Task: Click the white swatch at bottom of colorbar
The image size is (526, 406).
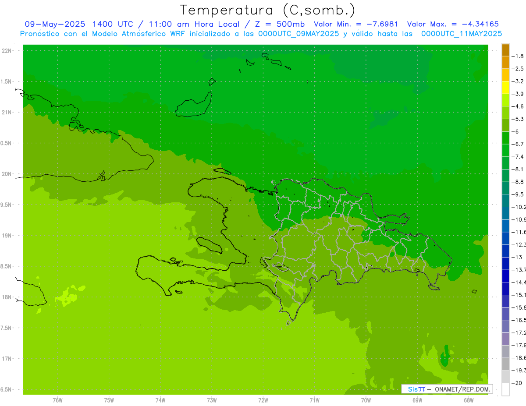Action: pyautogui.click(x=506, y=389)
